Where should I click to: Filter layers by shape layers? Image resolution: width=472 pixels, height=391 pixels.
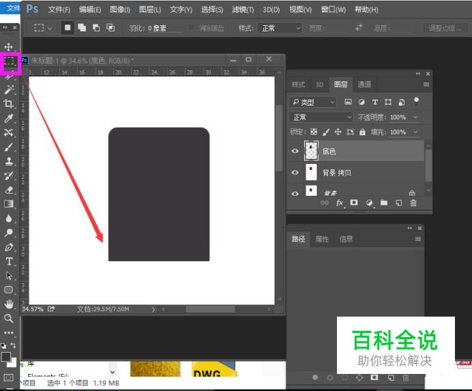(x=388, y=102)
